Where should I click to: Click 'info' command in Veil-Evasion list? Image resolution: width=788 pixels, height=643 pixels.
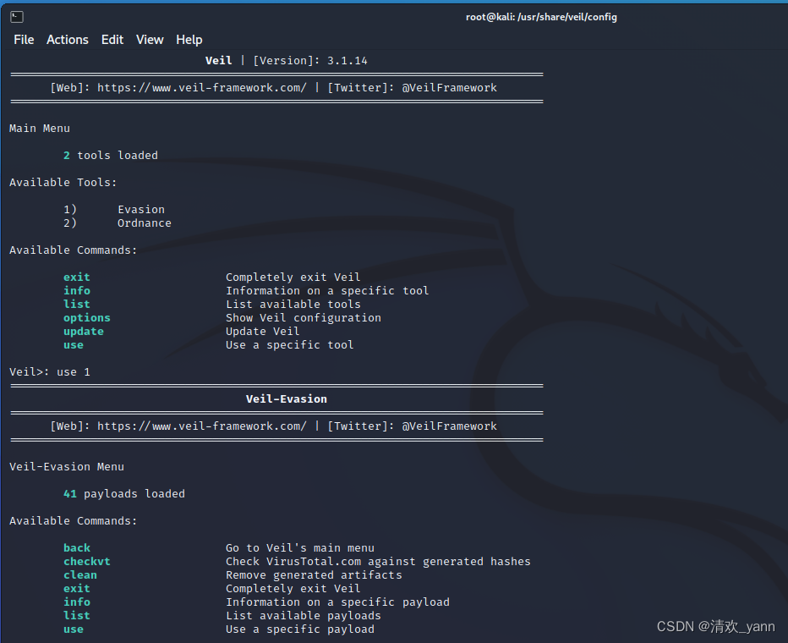pos(76,602)
